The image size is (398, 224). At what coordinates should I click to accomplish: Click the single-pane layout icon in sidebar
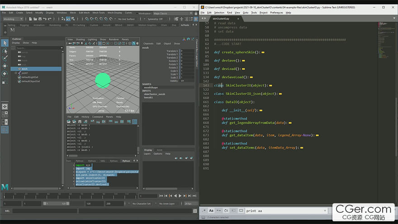[5, 106]
